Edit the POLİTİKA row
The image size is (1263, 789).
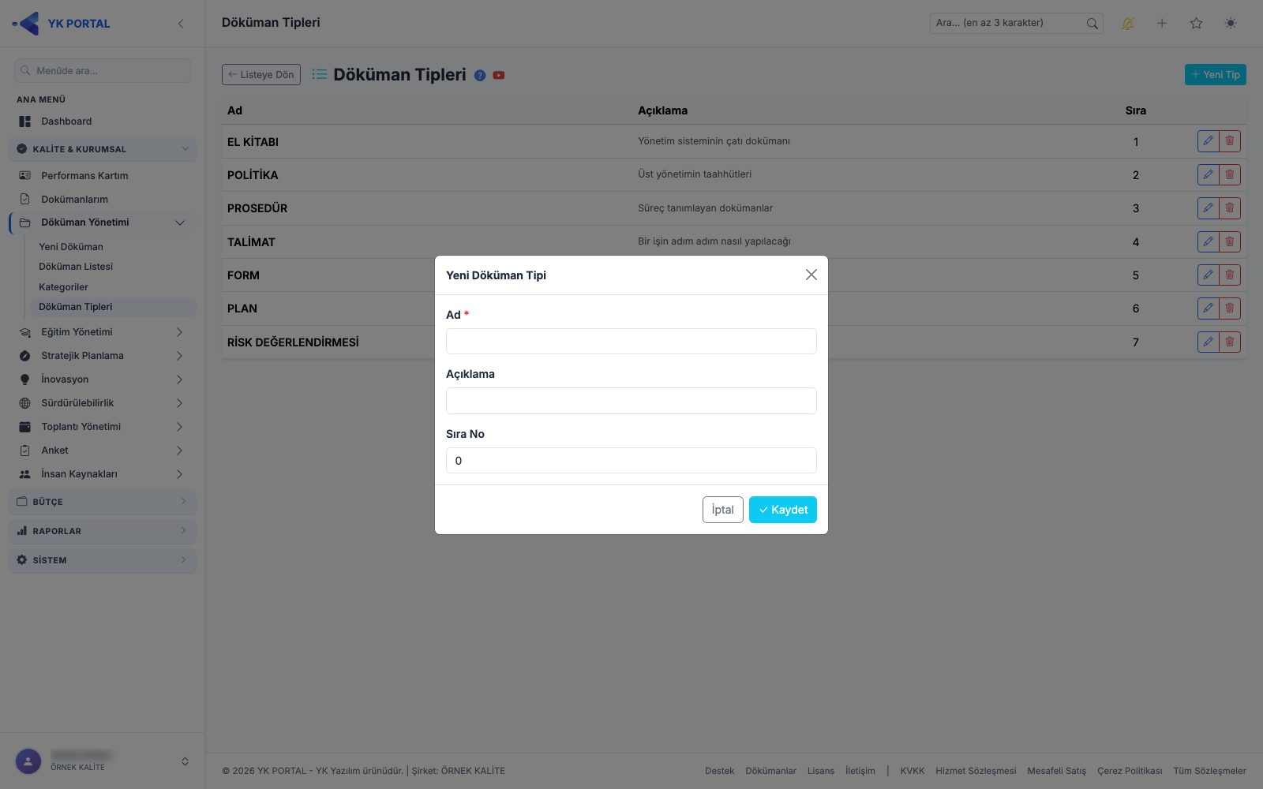(1208, 174)
